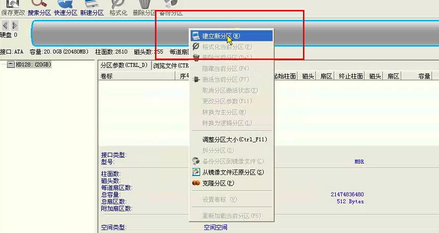The width and height of the screenshot is (439, 233).
Task: Click the 容量 column header
Action: pos(417,76)
